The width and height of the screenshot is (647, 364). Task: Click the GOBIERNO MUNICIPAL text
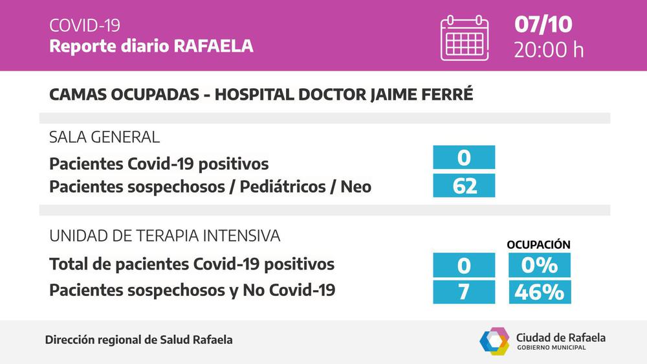(x=551, y=348)
